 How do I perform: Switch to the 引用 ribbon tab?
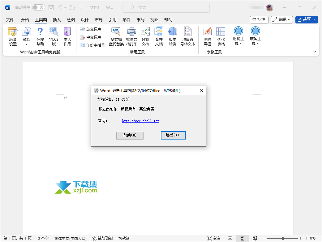113,20
